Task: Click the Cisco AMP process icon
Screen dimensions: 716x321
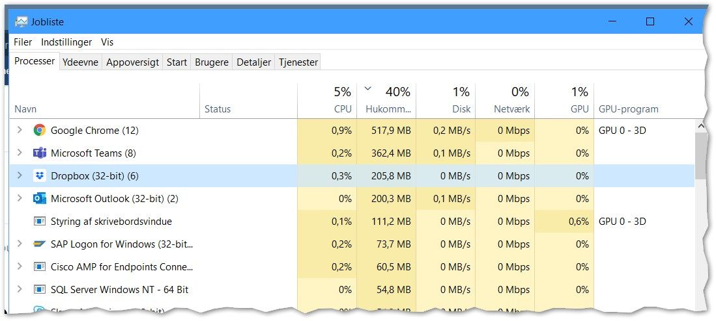Action: (40, 267)
